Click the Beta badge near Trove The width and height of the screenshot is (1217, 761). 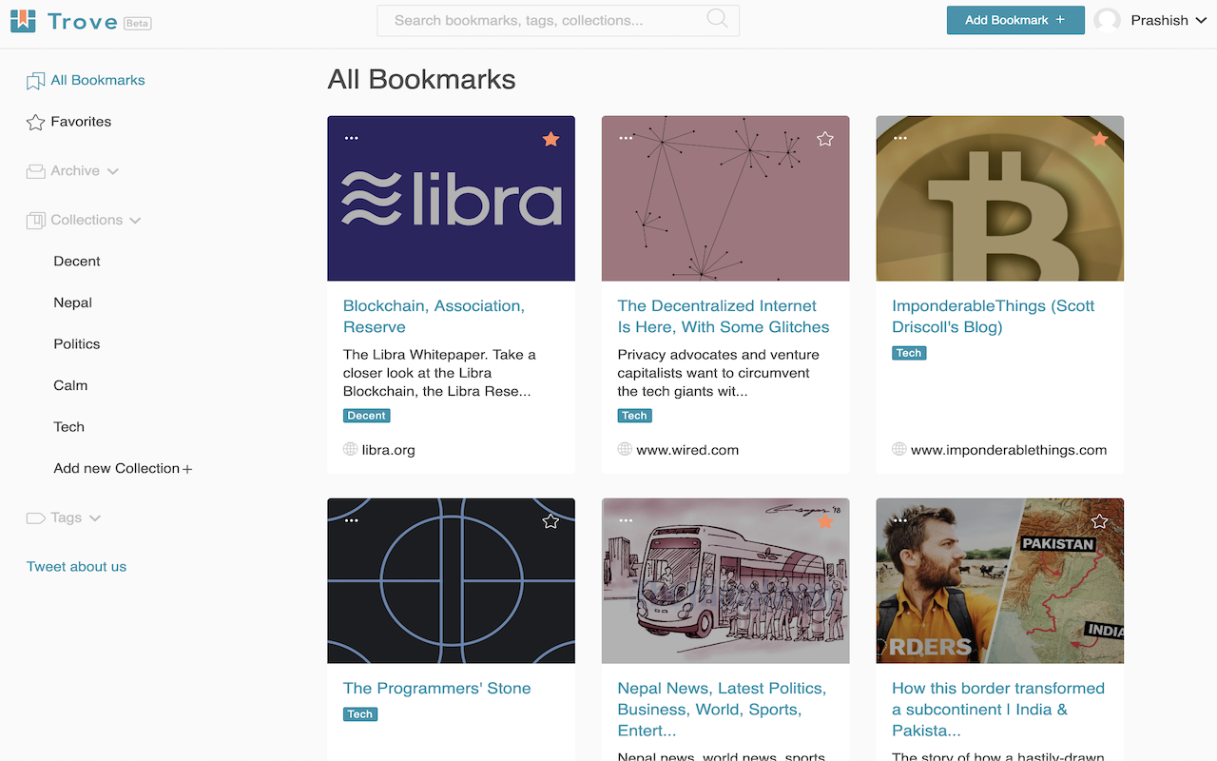click(138, 23)
